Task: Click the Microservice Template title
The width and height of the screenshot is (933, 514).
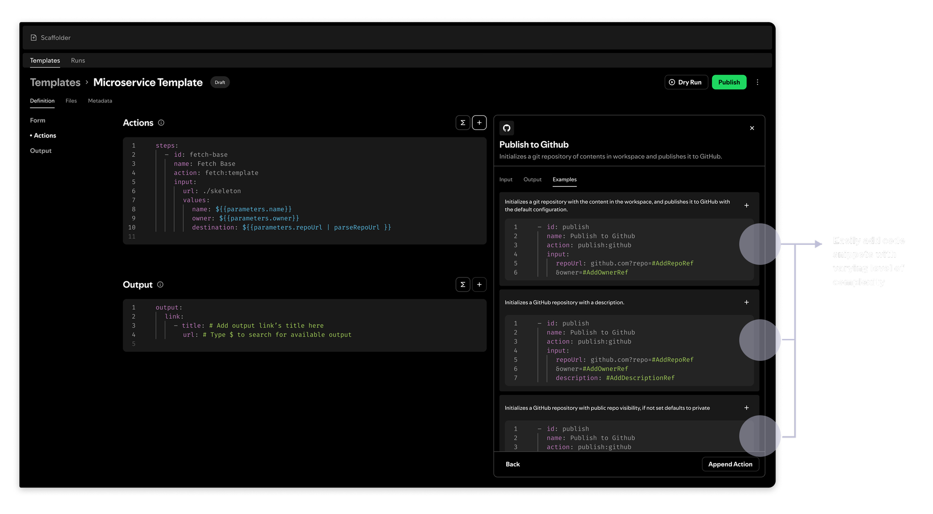Action: [148, 82]
